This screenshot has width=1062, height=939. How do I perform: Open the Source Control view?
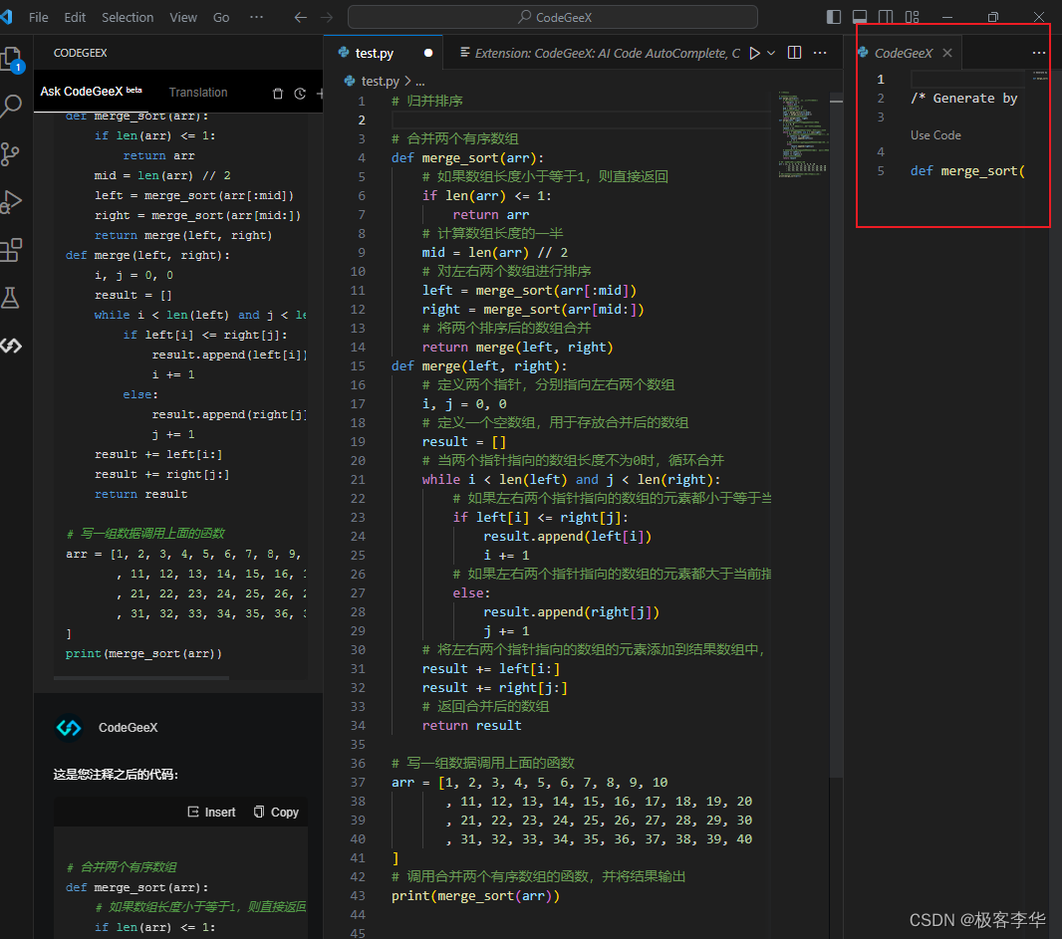(x=11, y=153)
